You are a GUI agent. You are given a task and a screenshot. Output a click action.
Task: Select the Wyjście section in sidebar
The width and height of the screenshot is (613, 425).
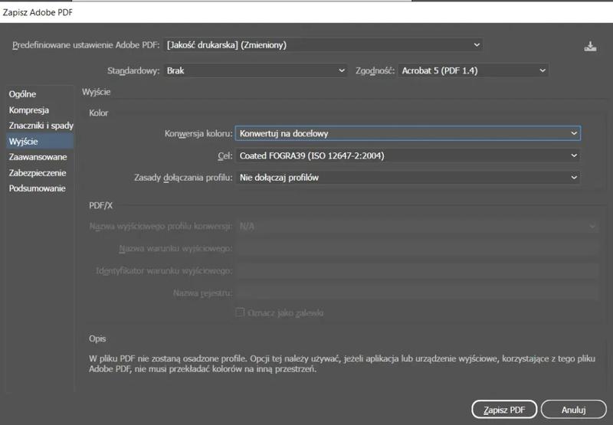(x=24, y=141)
